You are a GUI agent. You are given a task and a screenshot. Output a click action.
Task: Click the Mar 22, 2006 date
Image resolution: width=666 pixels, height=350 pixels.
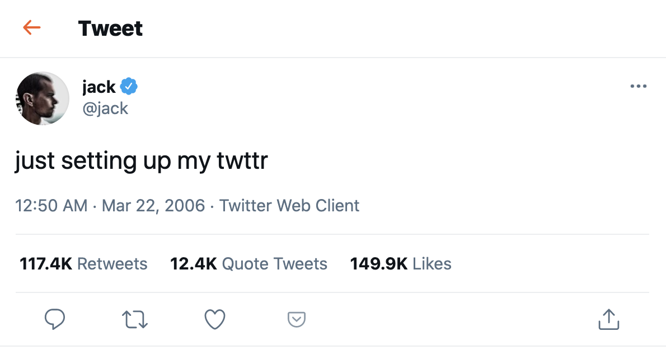click(153, 206)
